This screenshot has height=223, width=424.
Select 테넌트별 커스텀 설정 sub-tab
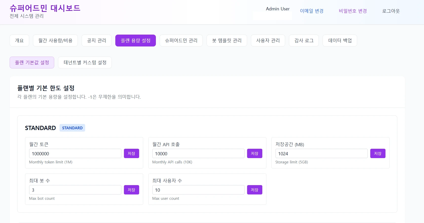point(85,62)
